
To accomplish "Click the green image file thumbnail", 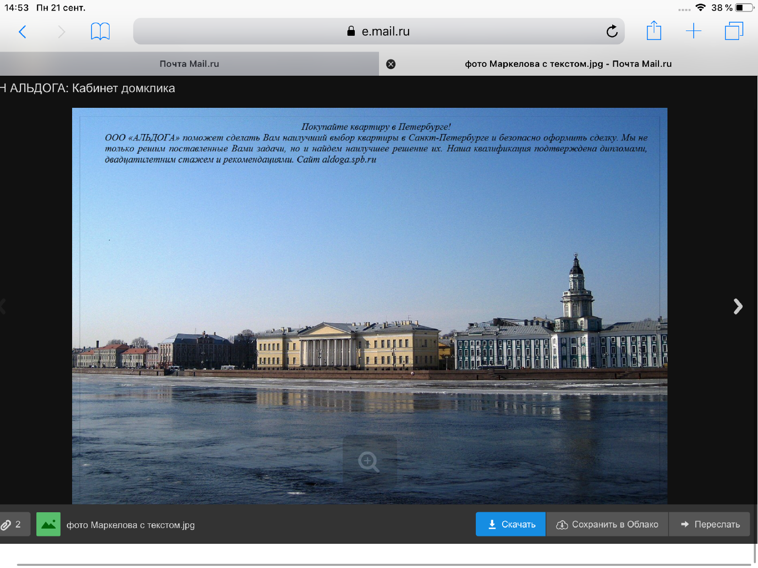I will (48, 524).
